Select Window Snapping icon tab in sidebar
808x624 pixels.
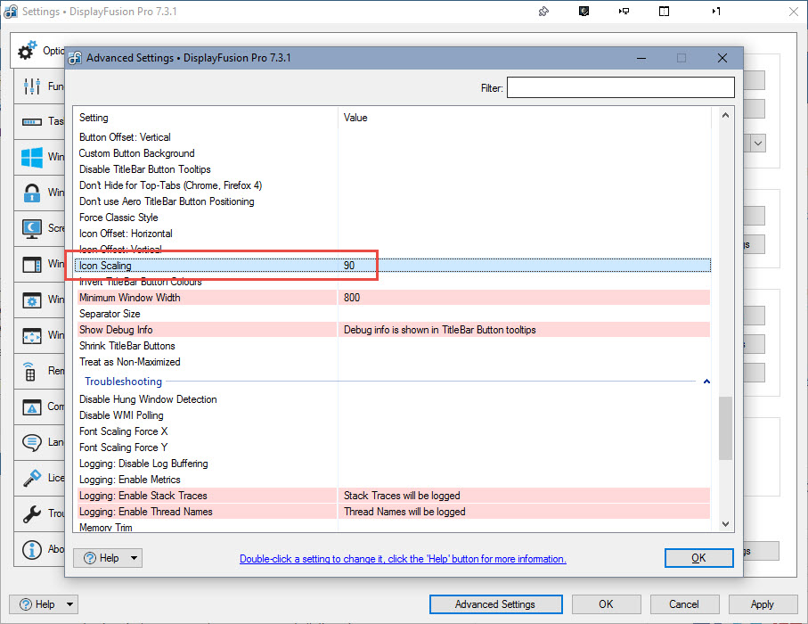tap(32, 264)
